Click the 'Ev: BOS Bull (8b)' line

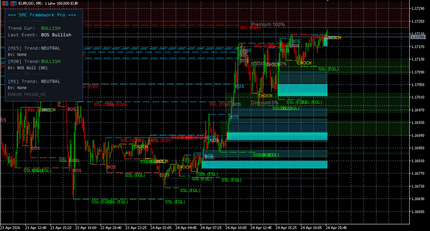28,68
